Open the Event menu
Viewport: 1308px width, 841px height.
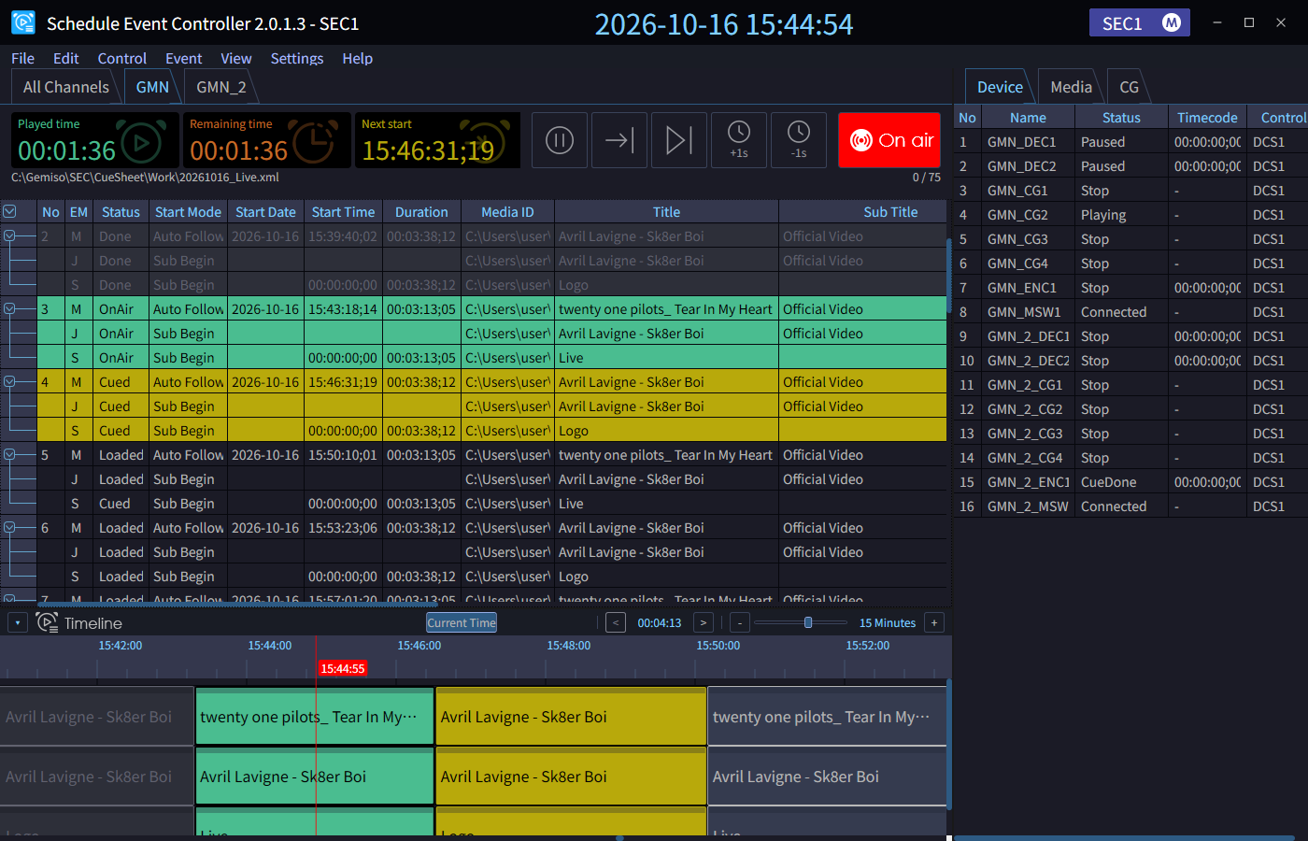(184, 58)
